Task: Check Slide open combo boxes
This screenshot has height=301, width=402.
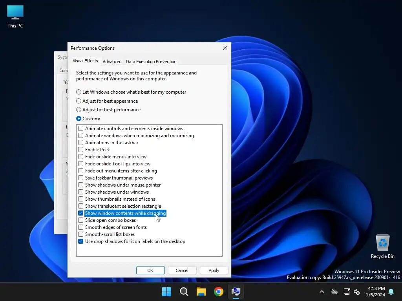Action: pyautogui.click(x=80, y=220)
